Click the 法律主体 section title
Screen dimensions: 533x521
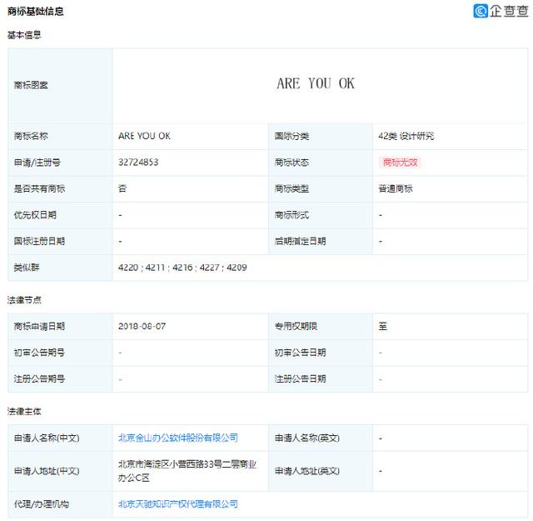(x=24, y=411)
